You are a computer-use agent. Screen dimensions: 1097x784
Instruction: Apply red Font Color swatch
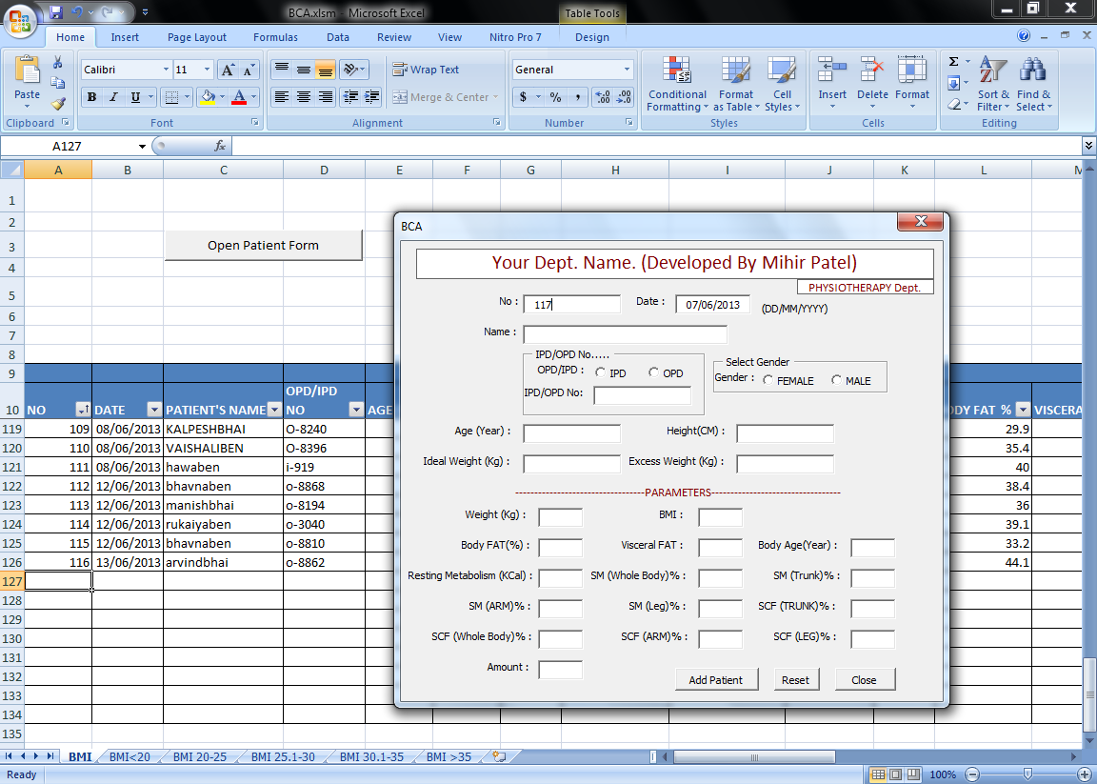239,97
